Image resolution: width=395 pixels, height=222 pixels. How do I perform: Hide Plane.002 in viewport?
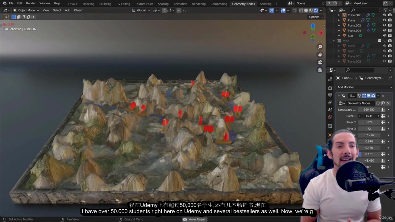coord(385,25)
